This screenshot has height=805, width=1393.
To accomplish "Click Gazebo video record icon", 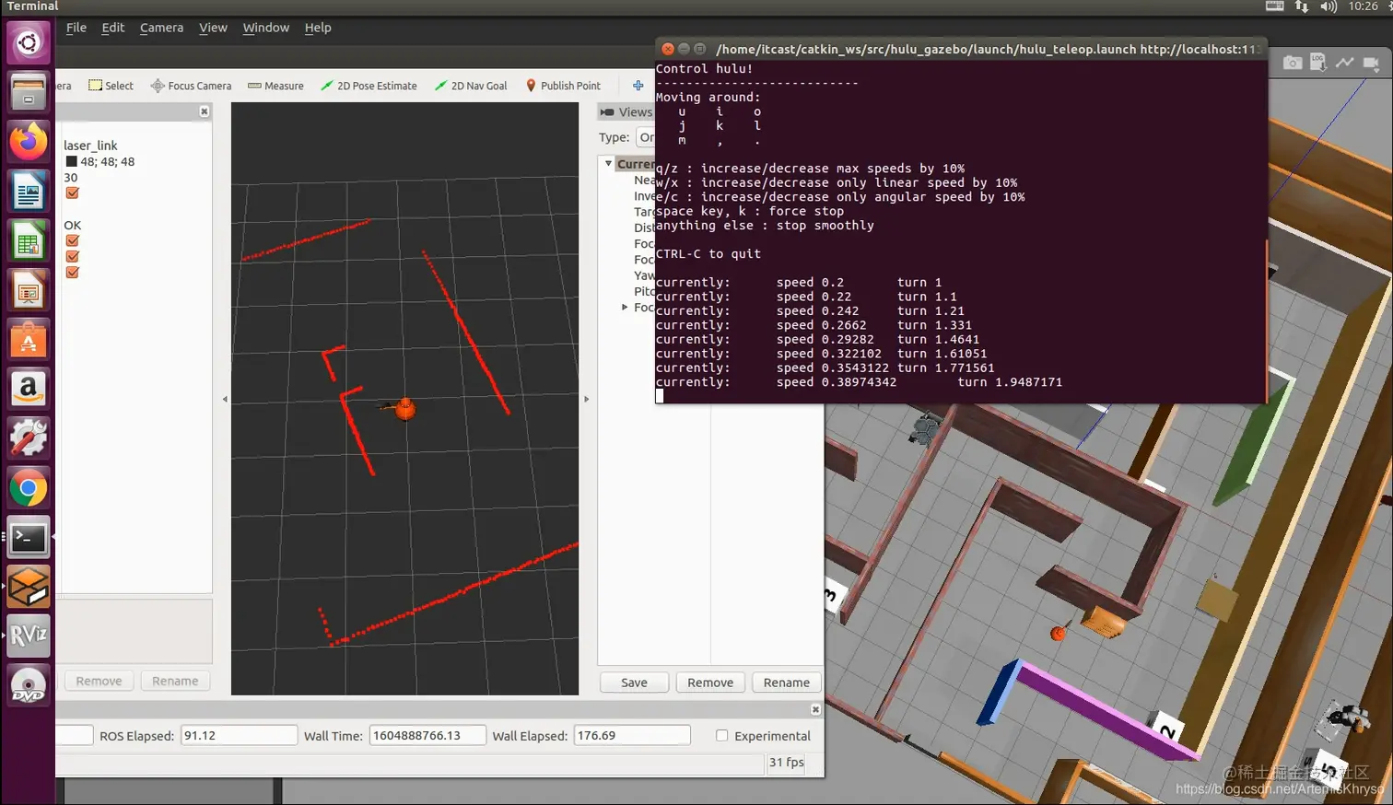I will click(x=1371, y=63).
